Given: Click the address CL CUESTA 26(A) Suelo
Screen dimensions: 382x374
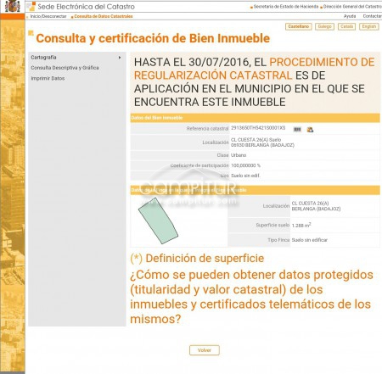Looking at the screenshot, I should [x=256, y=140].
